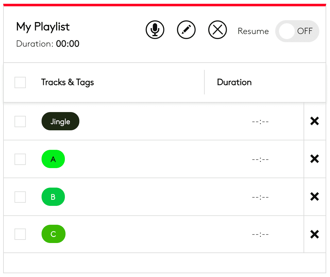This screenshot has height=277, width=330.
Task: Click the circled X delete playlist icon
Action: [218, 30]
